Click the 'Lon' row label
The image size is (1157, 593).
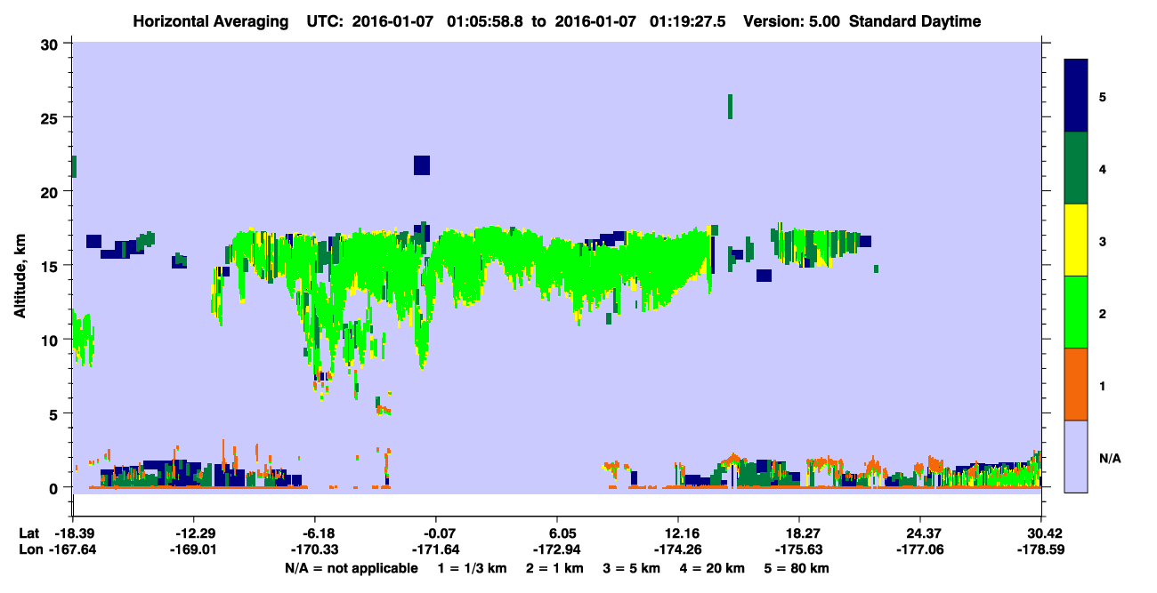point(30,549)
